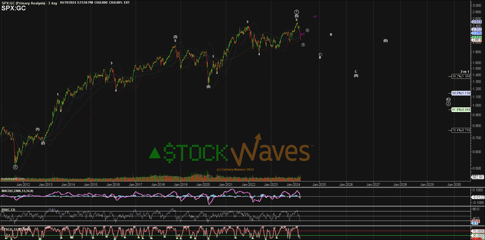Click the Jan-2012 date axis label
This screenshot has height=240, width=485.
[23, 185]
